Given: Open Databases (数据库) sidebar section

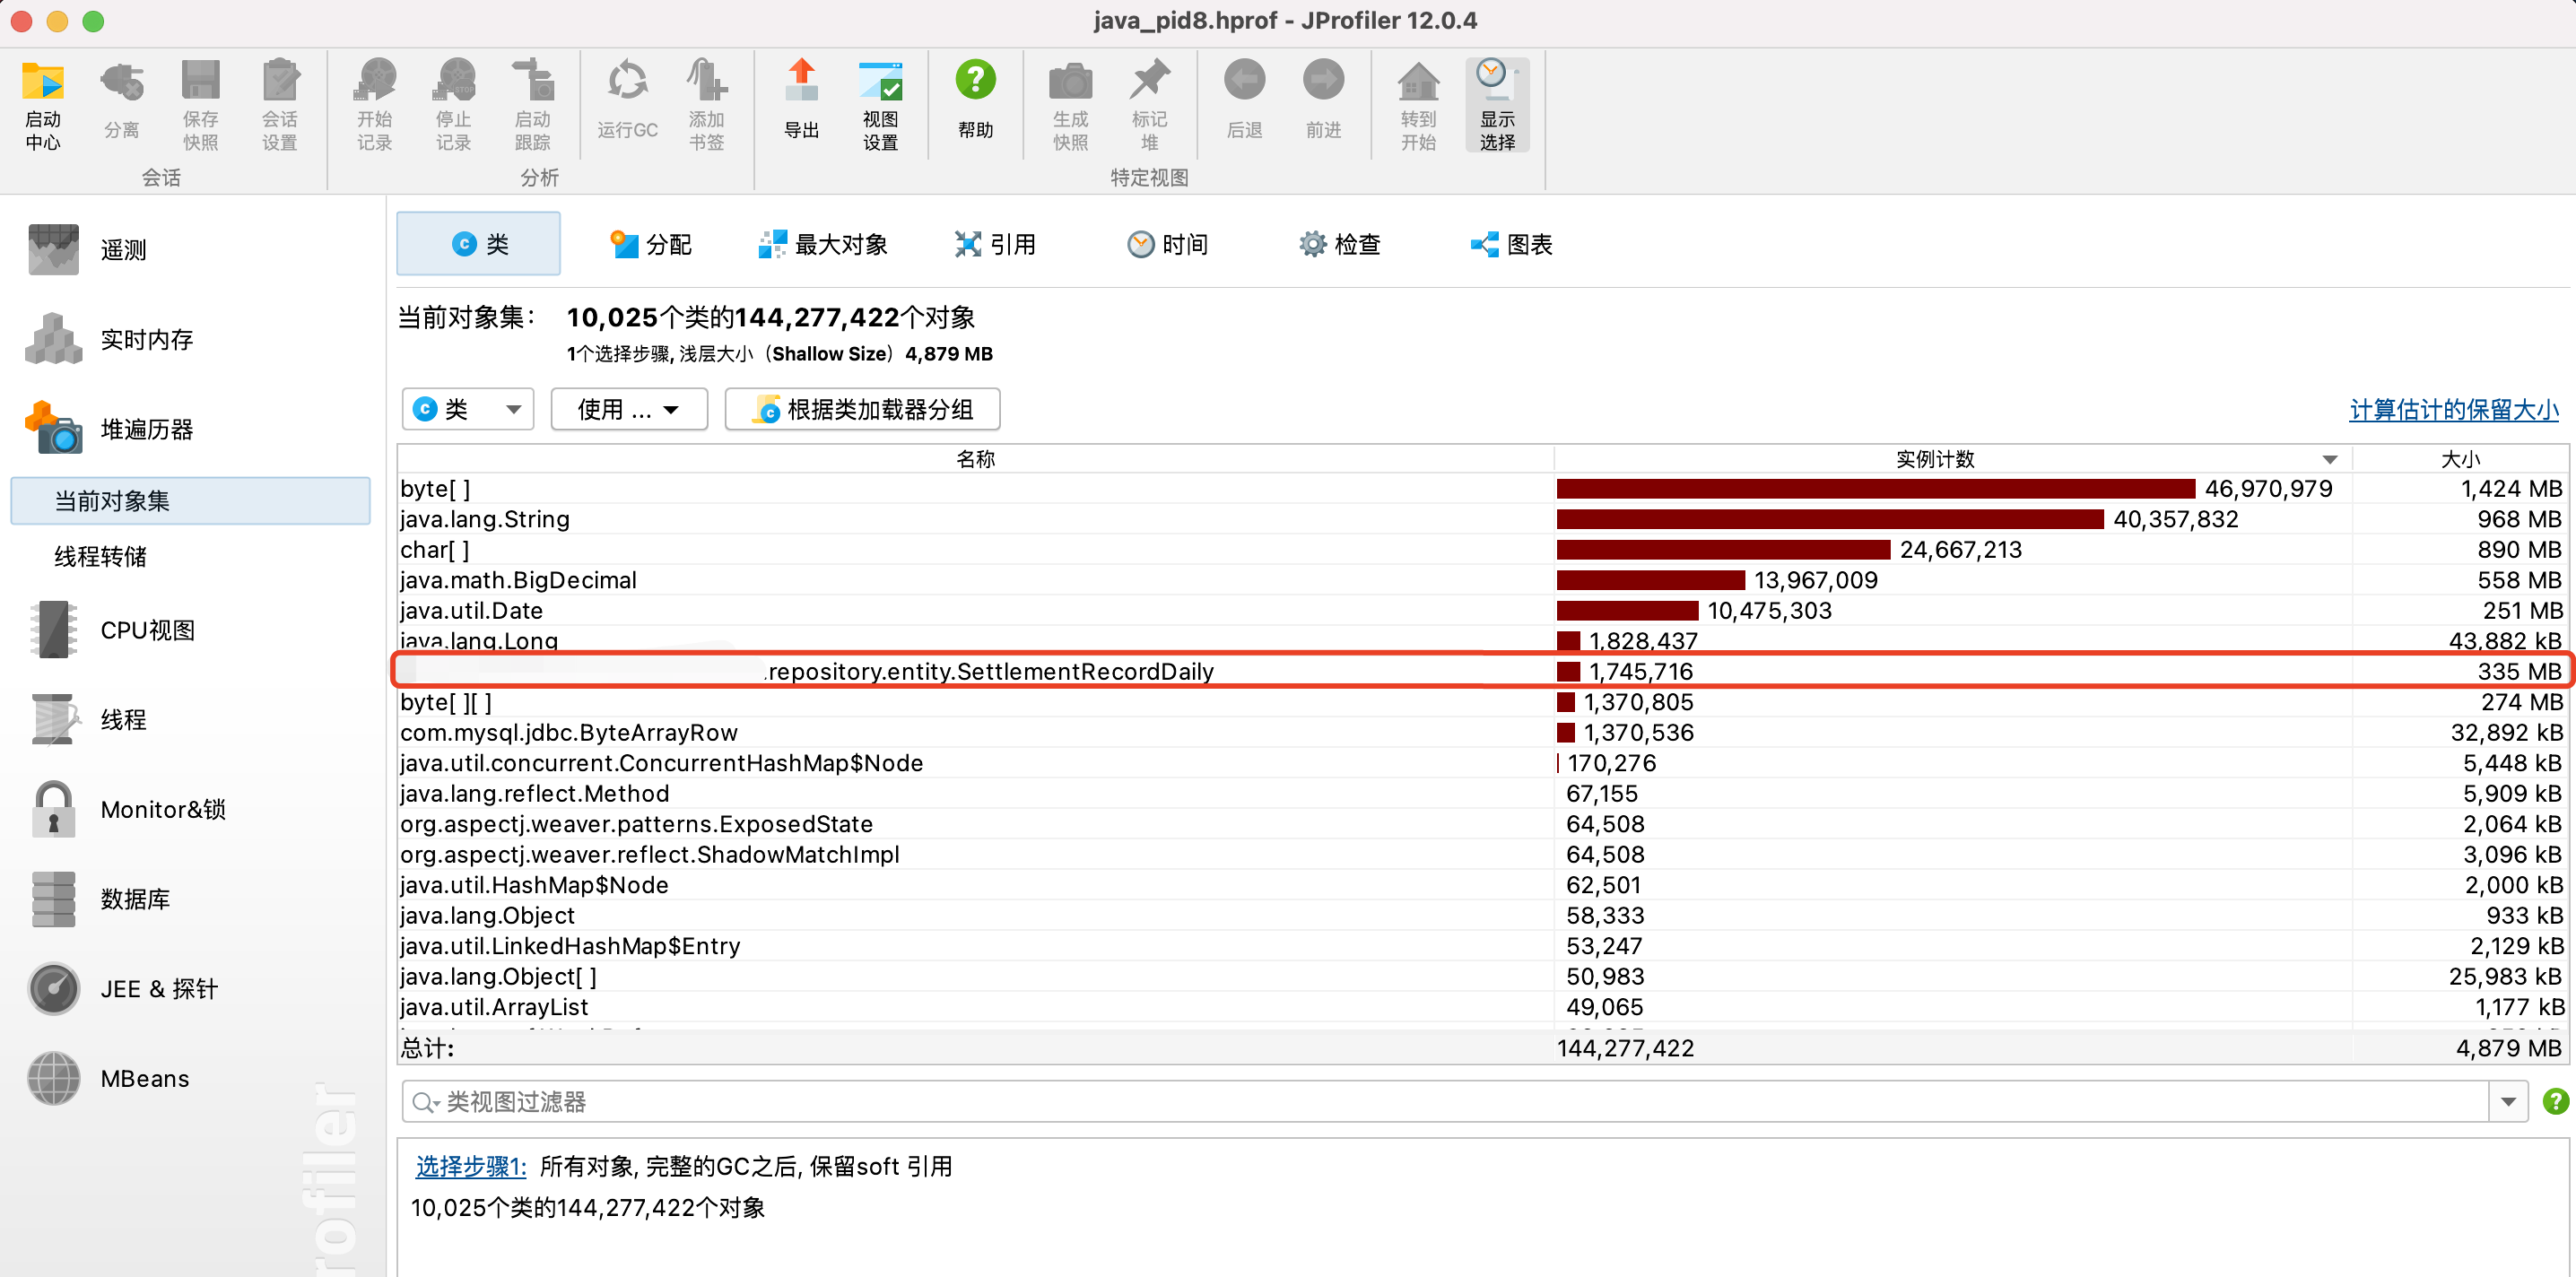Looking at the screenshot, I should tap(100, 899).
